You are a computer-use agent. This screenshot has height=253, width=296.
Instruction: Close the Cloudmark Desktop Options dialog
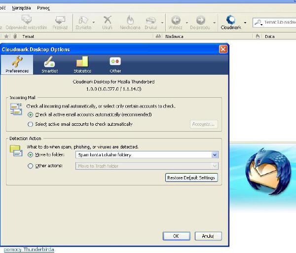click(223, 49)
